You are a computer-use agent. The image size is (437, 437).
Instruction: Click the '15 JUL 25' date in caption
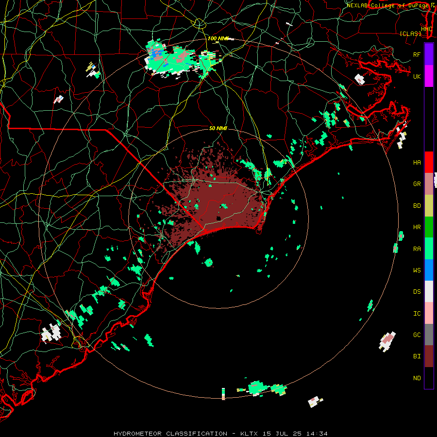[282, 434]
